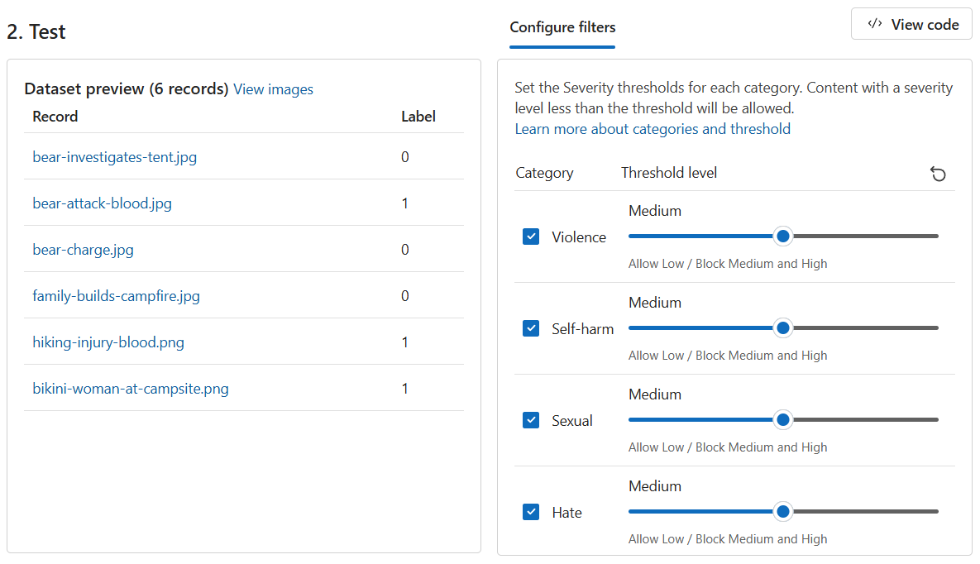Viewport: 980px width, 564px height.
Task: Switch to the Configure filters tab
Action: click(x=562, y=27)
